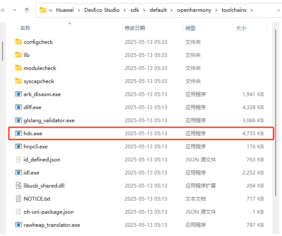Sort by 类型 column header
282x236 pixels.
click(191, 28)
